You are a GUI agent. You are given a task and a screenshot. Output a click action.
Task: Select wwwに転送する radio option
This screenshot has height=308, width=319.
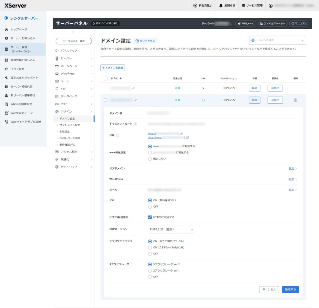(x=150, y=146)
